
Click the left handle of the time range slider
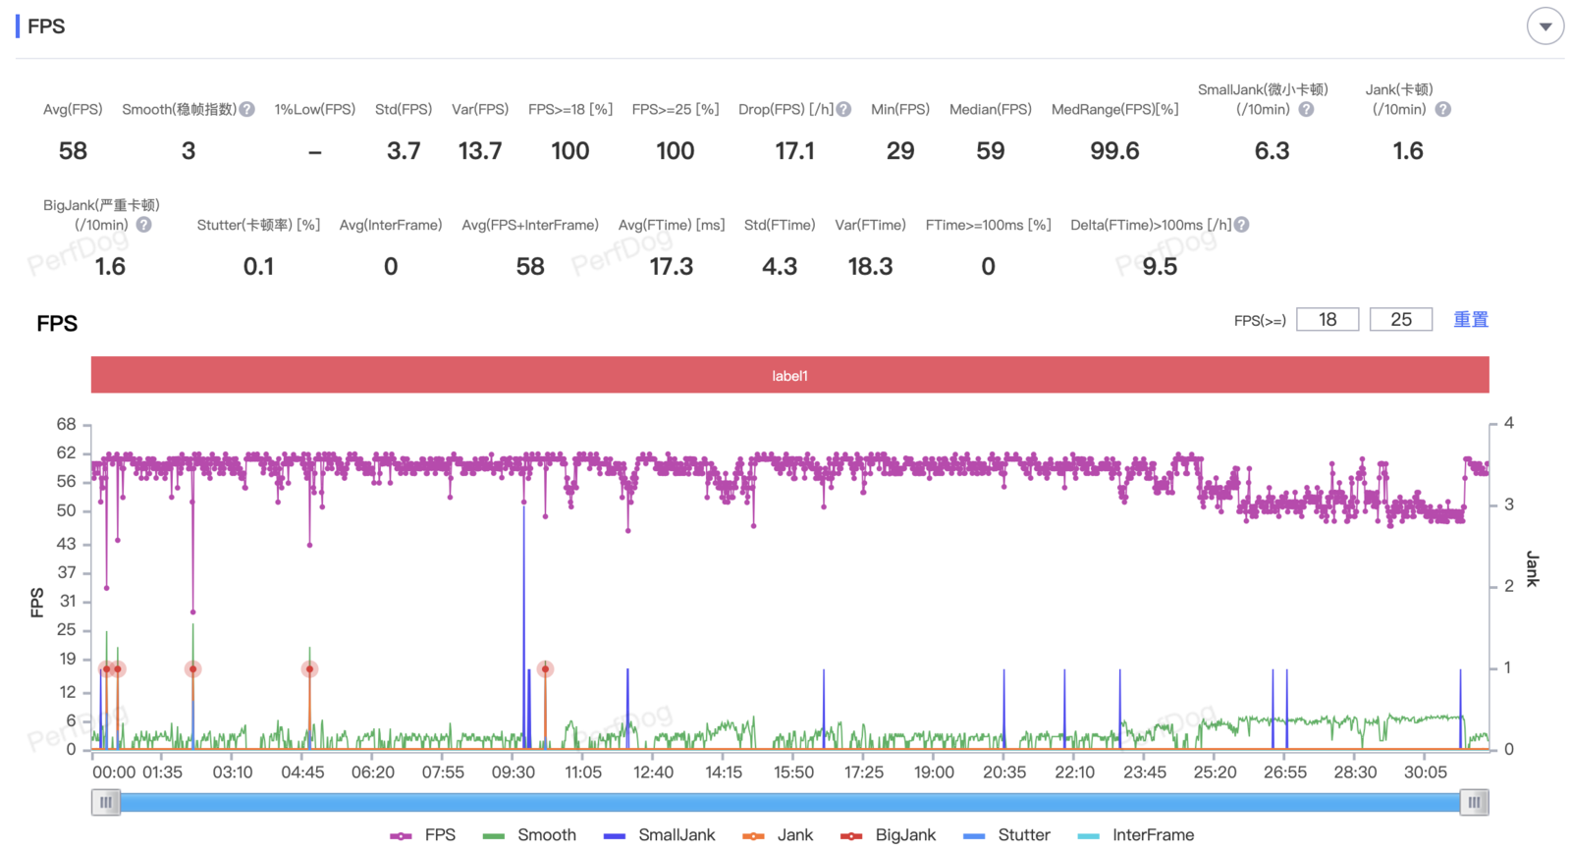click(x=106, y=802)
